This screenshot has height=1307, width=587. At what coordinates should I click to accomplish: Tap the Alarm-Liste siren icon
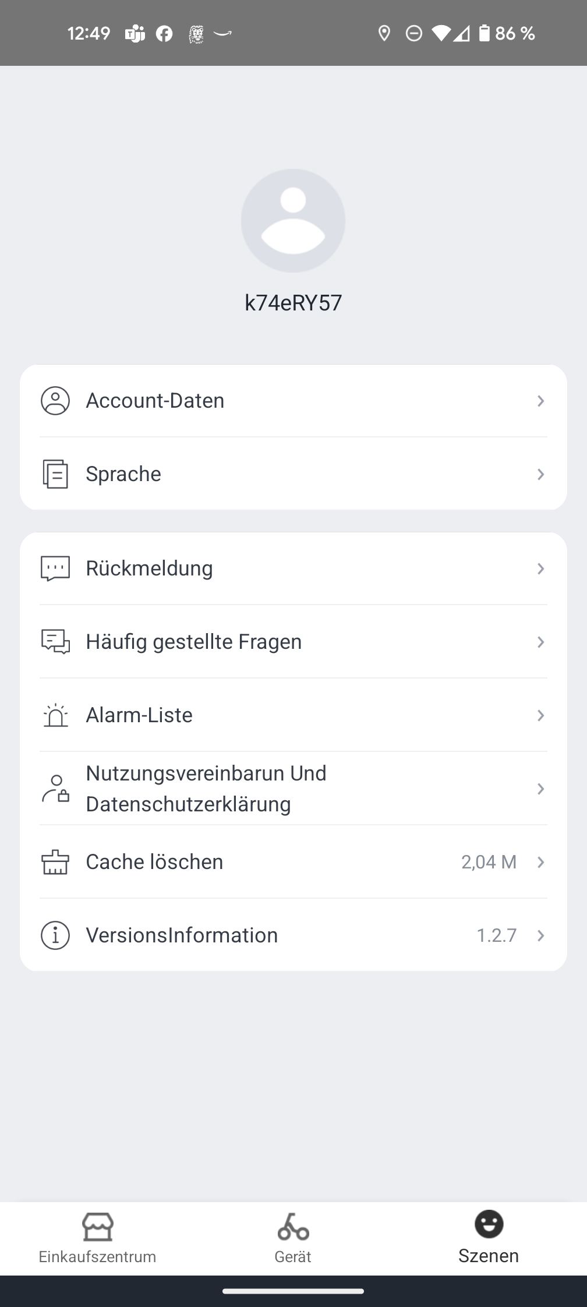click(55, 715)
